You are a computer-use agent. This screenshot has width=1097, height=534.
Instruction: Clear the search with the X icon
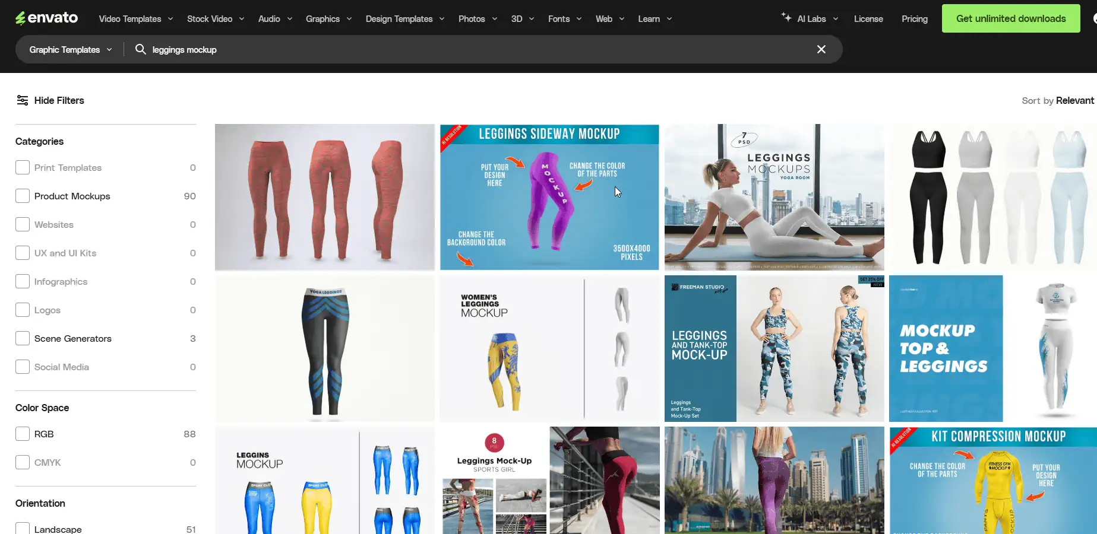pyautogui.click(x=821, y=49)
